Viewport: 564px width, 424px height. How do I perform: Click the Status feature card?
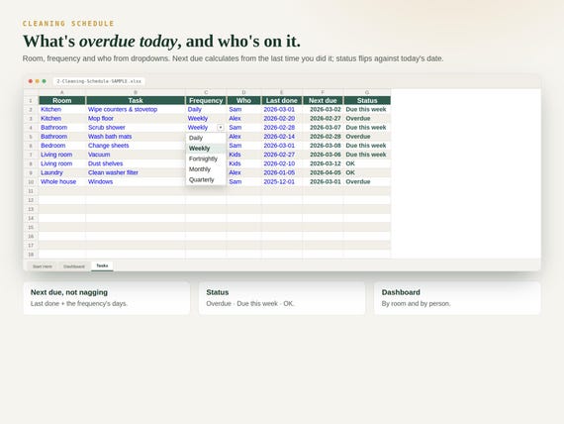pyautogui.click(x=282, y=298)
